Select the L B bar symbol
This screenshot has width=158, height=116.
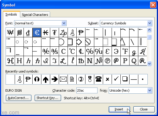coord(81,61)
